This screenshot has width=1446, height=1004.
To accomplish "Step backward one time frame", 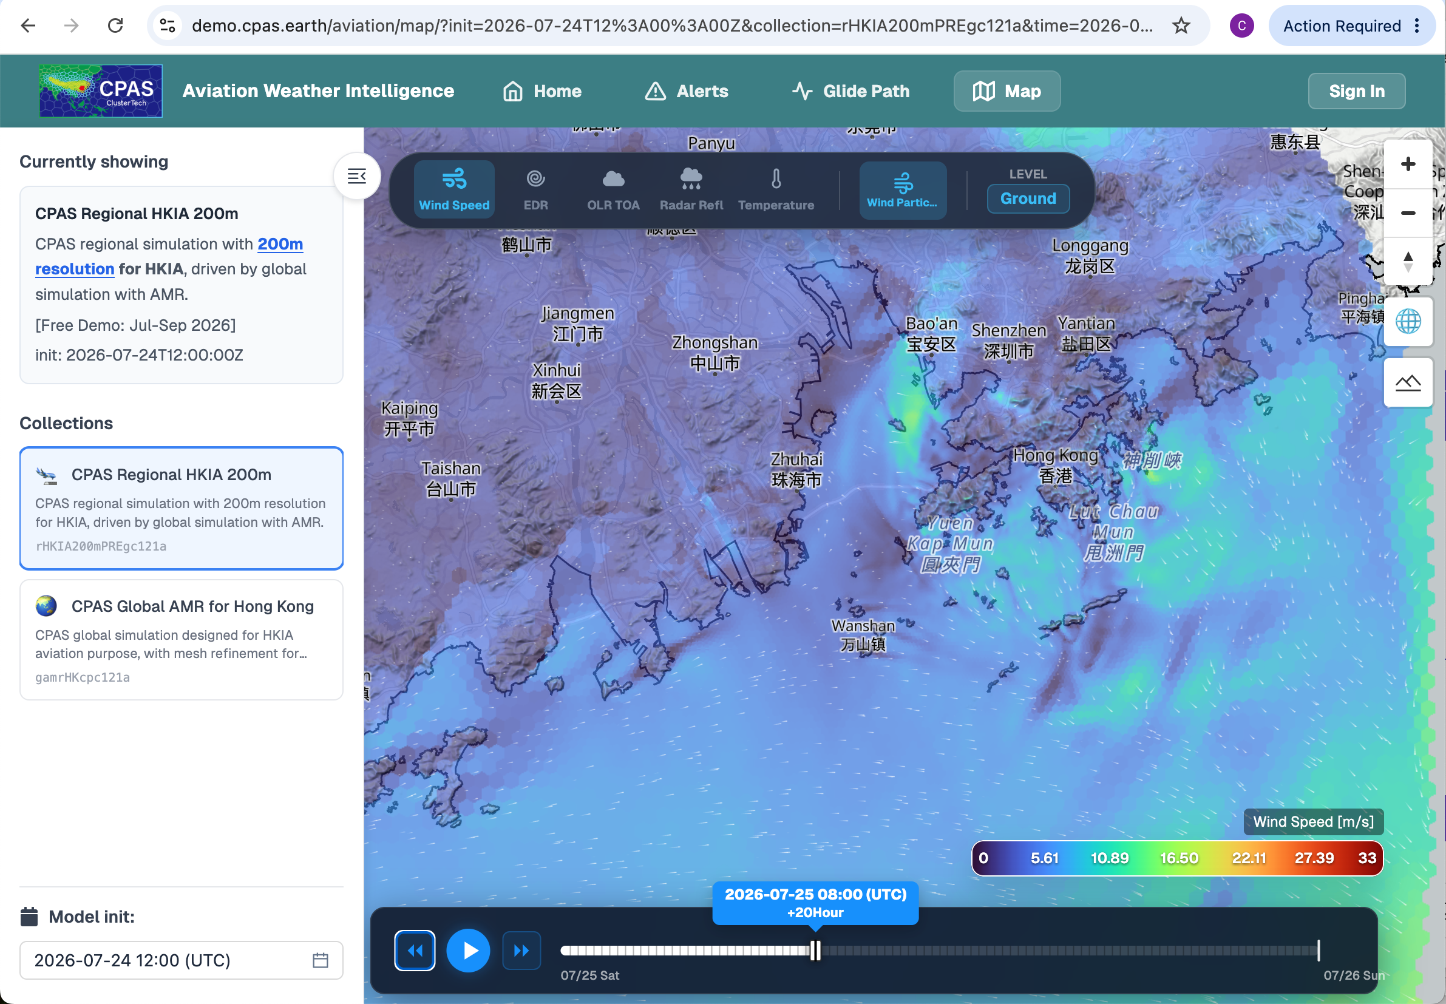I will 415,950.
